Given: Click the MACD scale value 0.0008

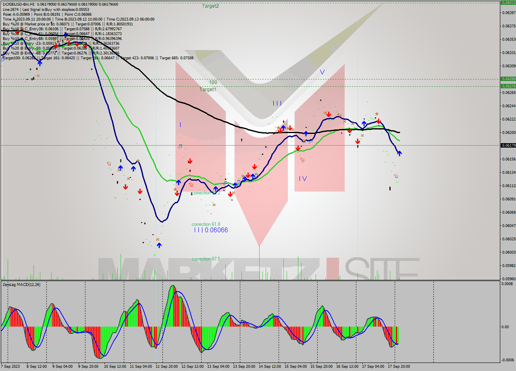Looking at the screenshot, I should (x=507, y=284).
